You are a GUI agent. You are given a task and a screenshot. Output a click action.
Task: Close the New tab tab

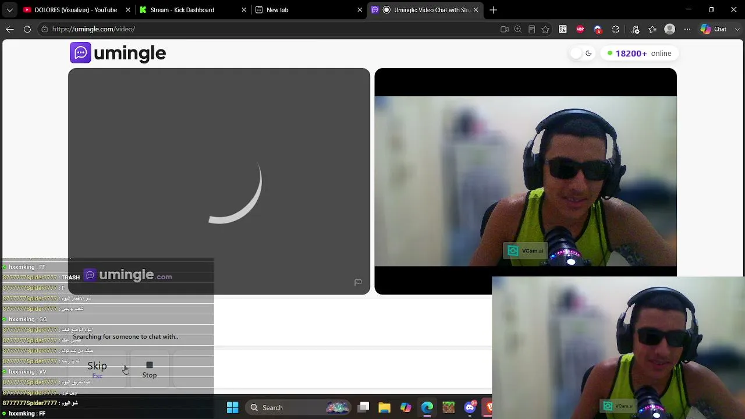click(360, 10)
